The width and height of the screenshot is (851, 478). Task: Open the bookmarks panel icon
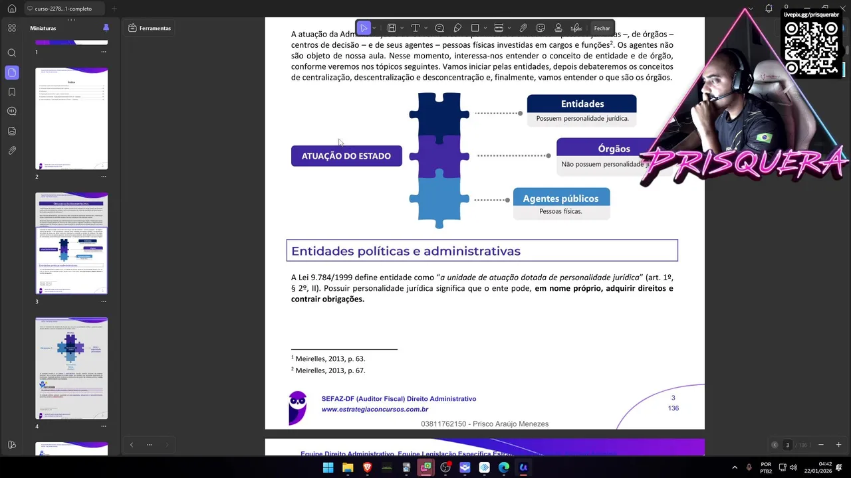pyautogui.click(x=11, y=92)
